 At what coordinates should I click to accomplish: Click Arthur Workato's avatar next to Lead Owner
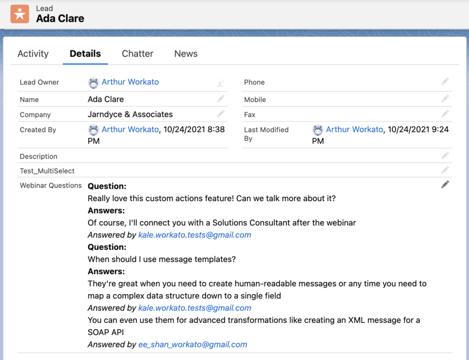[93, 83]
